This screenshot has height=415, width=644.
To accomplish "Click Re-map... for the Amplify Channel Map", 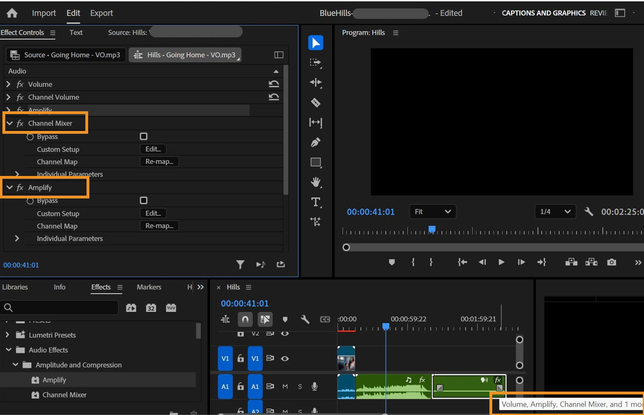I will [x=159, y=225].
